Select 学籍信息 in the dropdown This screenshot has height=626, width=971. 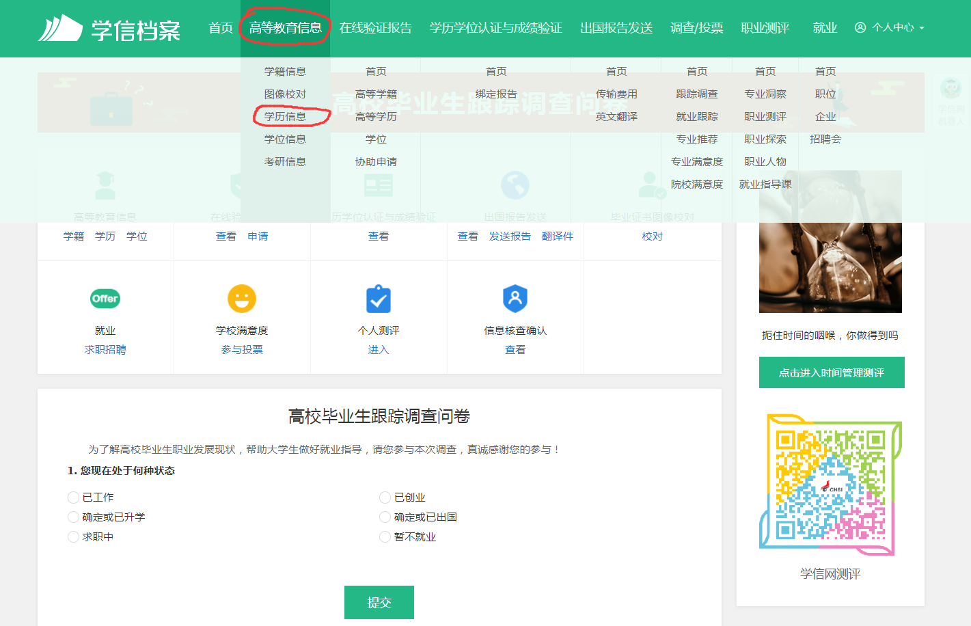(x=286, y=71)
